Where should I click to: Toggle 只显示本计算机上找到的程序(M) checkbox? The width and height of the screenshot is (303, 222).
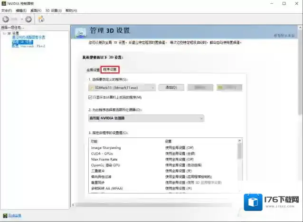pos(90,97)
